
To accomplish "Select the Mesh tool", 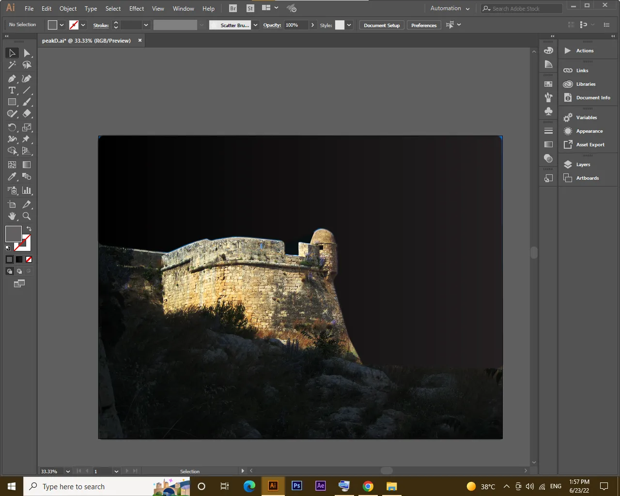I will pyautogui.click(x=12, y=165).
